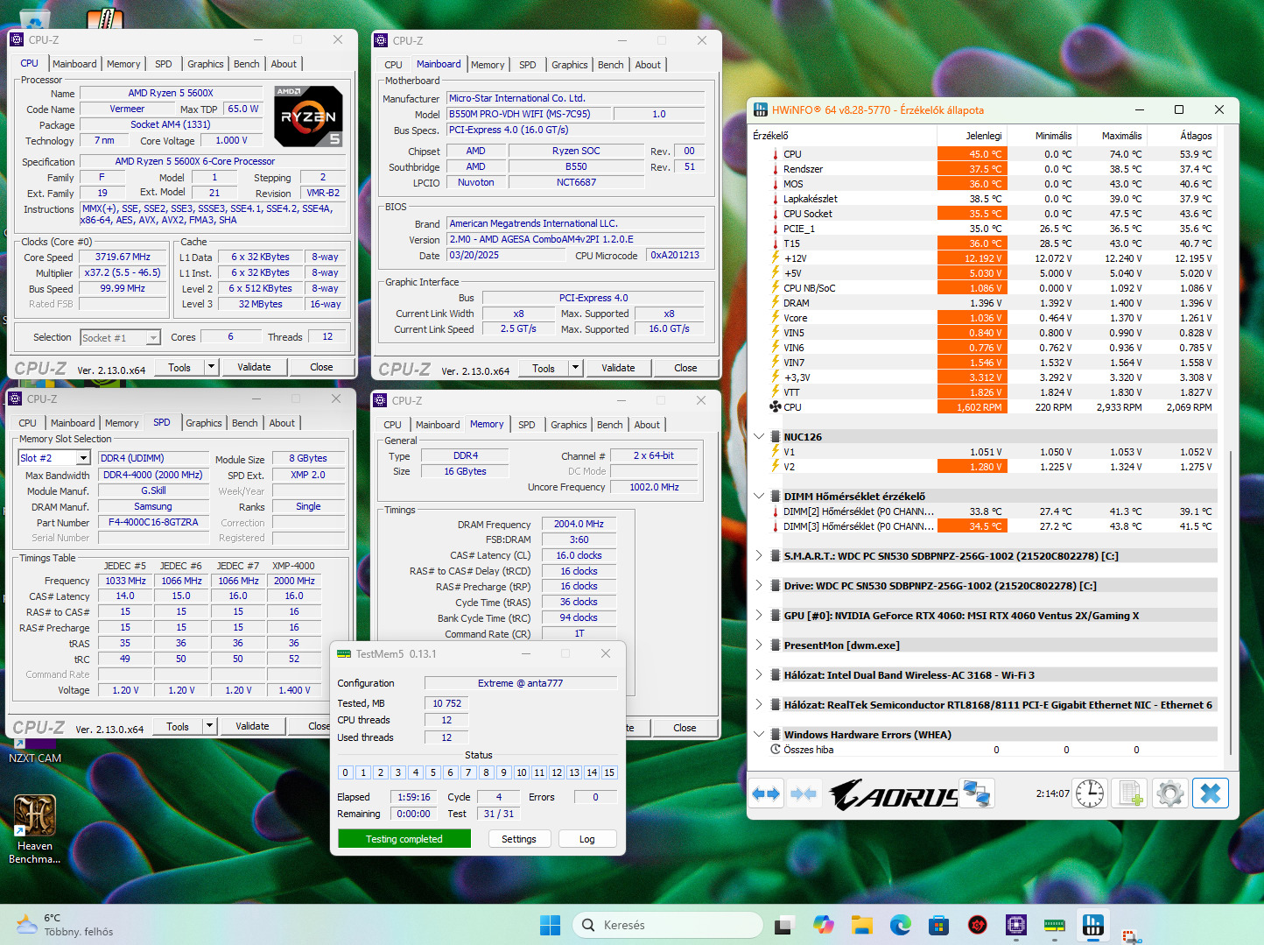Click the Keresés taskbar search box
1264x945 pixels.
click(x=668, y=925)
